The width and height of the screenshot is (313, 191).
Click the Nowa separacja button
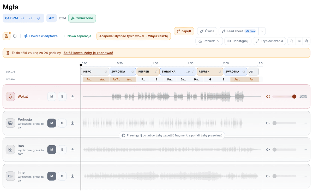[x=77, y=36]
